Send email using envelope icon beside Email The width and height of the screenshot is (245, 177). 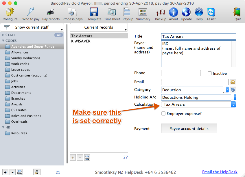click(233, 82)
